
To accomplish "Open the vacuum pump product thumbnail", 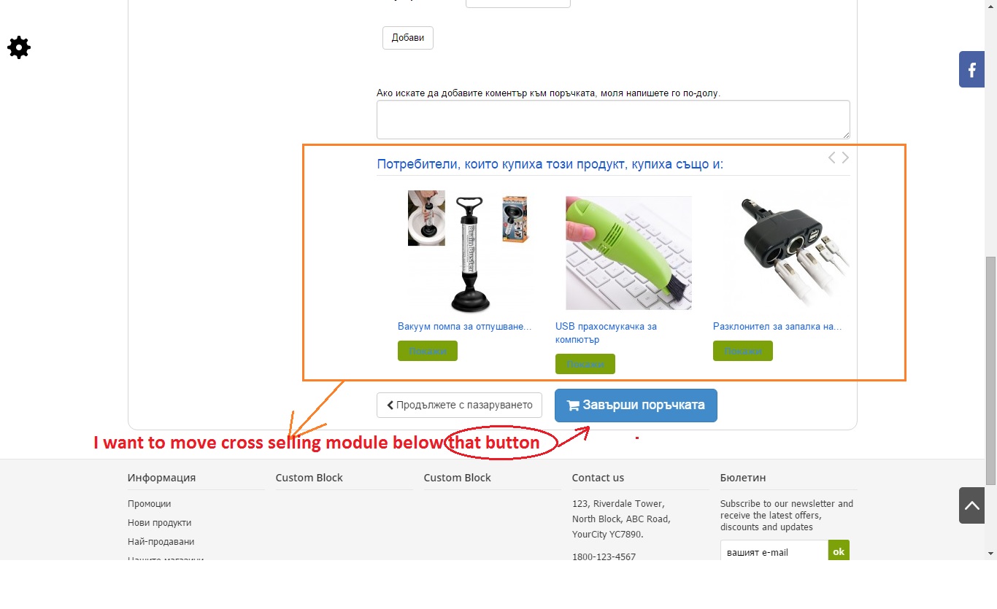I will tap(468, 253).
